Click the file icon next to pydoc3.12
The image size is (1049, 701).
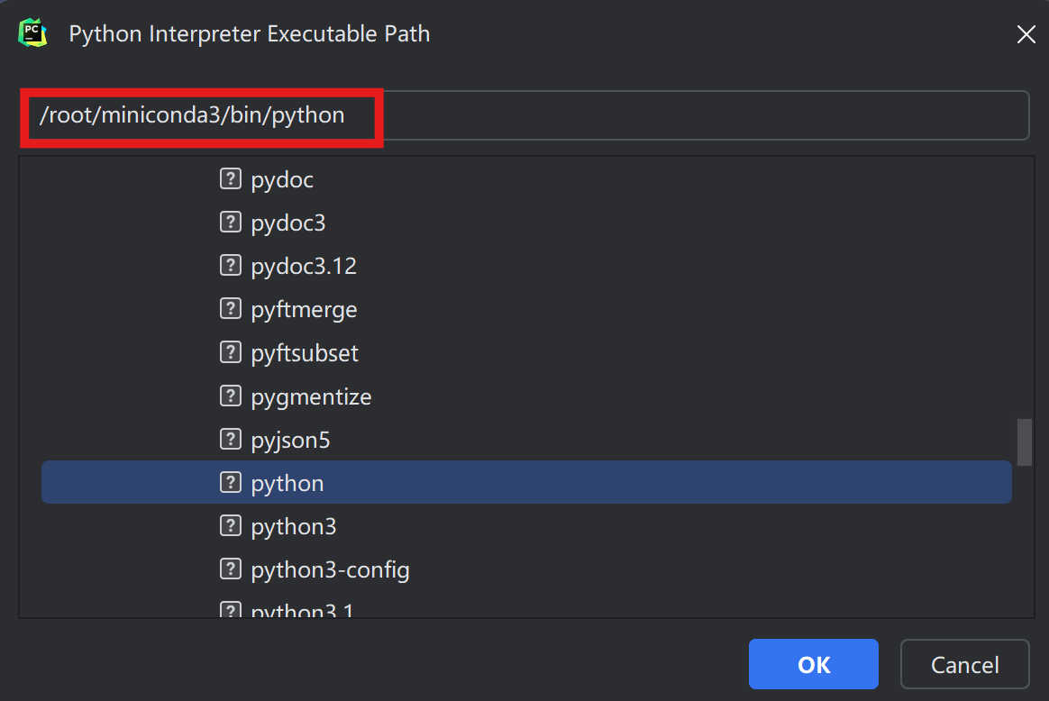231,266
